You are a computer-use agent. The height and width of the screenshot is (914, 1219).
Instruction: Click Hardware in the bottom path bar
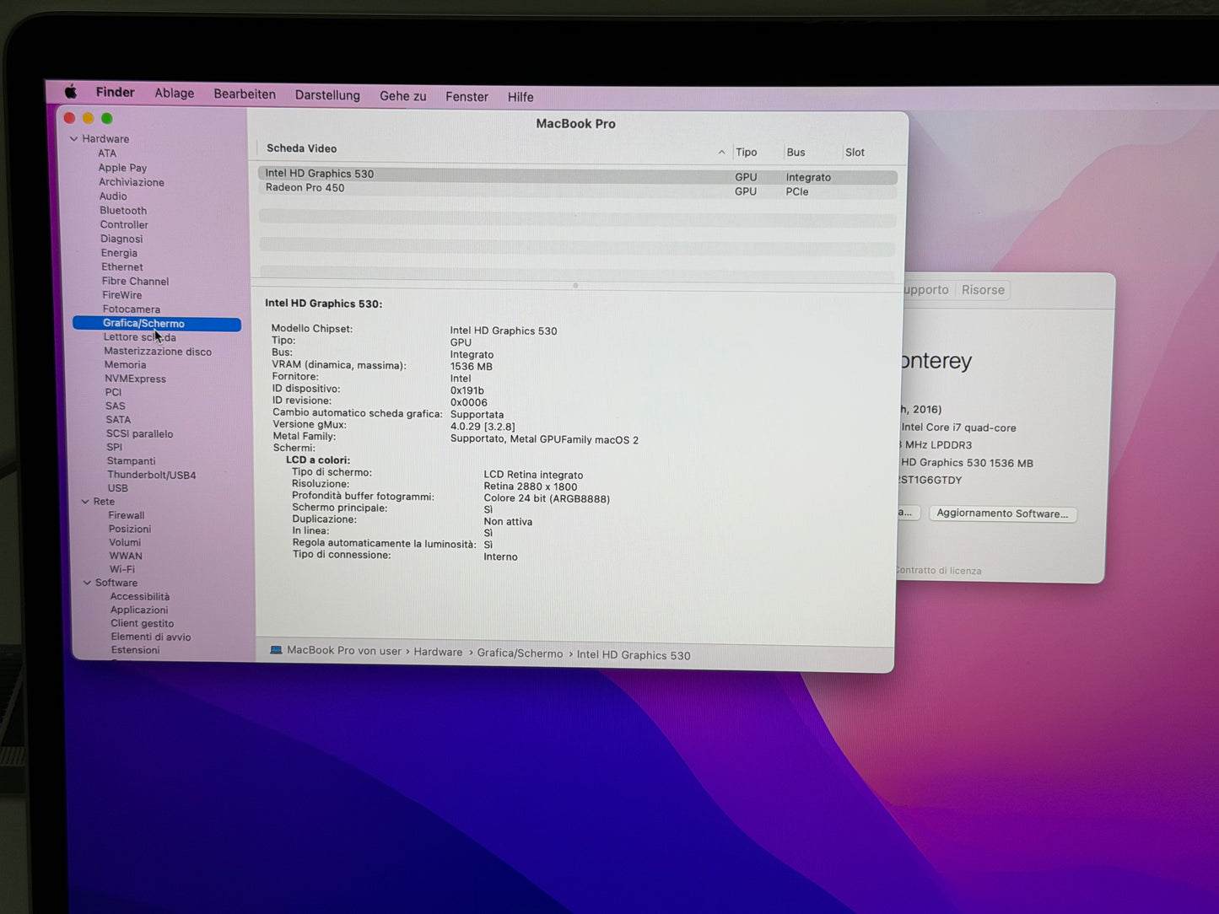438,652
